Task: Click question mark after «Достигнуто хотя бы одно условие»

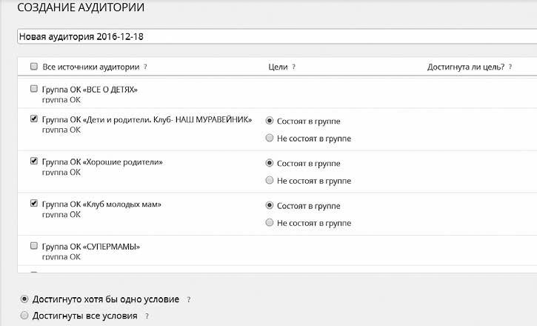Action: (189, 300)
